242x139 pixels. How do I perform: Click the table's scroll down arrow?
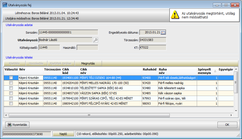pyautogui.click(x=236, y=111)
